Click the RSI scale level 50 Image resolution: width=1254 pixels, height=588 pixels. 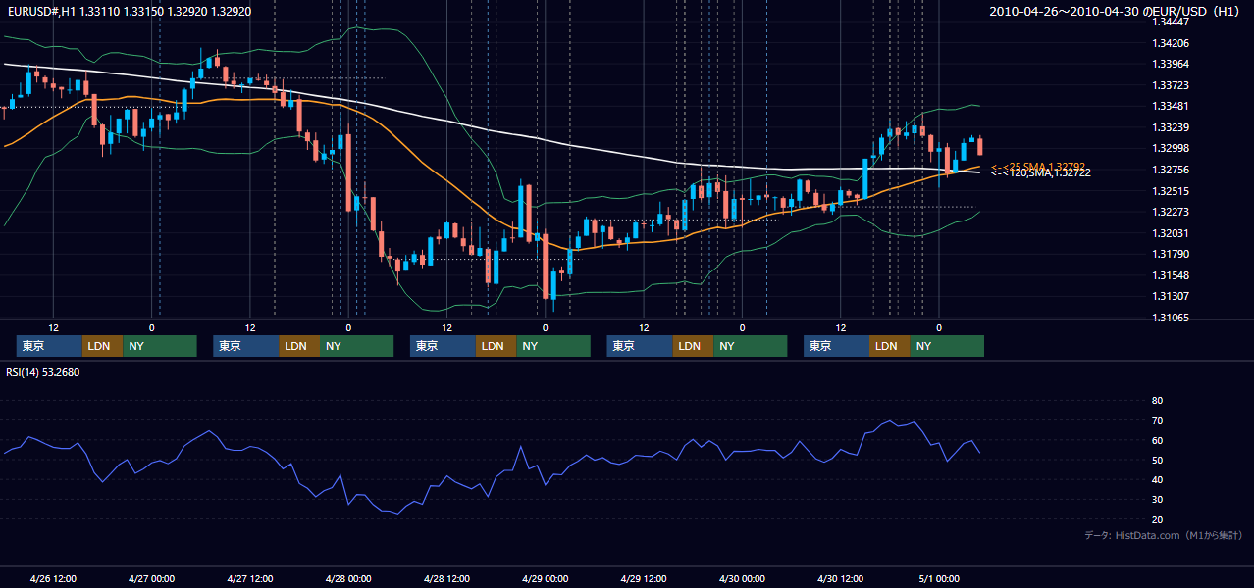coord(1157,460)
